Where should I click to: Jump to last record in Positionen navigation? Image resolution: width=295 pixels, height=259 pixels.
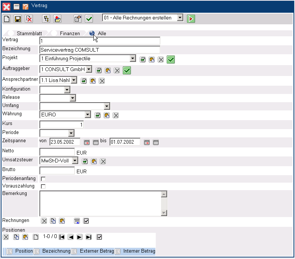tap(89, 237)
